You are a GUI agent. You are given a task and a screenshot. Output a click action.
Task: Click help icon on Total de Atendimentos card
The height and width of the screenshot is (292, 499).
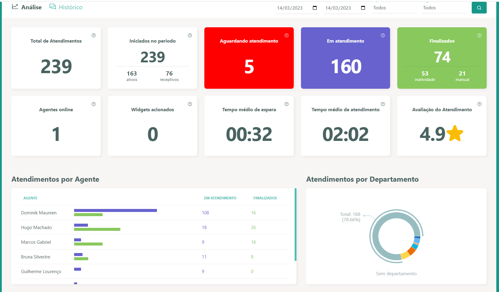(x=94, y=35)
